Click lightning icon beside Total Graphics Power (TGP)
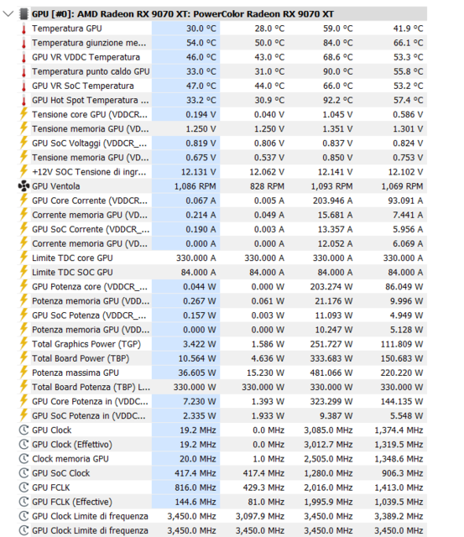Screen dimensions: 464x537 pyautogui.click(x=23, y=343)
